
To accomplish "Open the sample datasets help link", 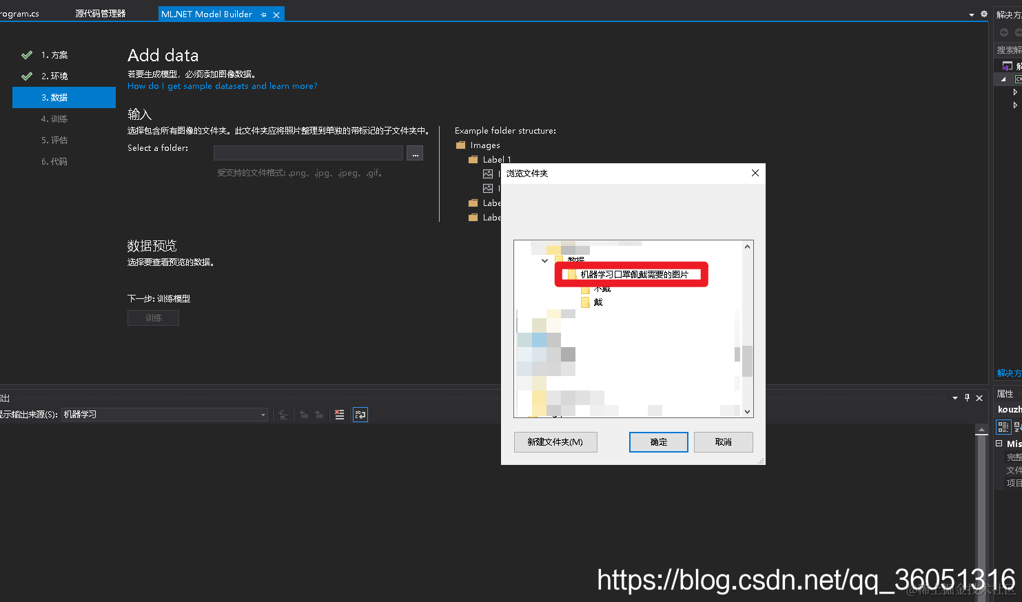I will coord(223,86).
